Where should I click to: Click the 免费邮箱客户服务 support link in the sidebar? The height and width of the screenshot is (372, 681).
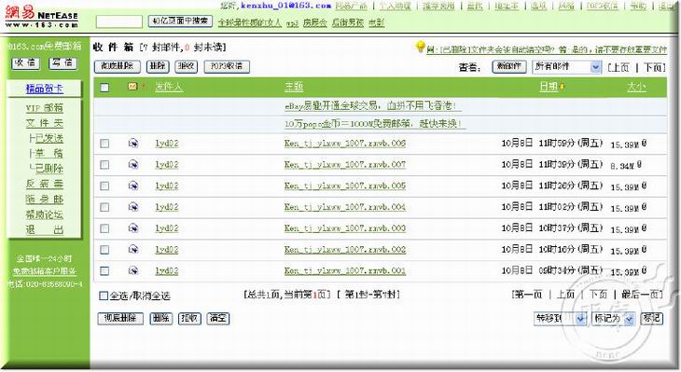tap(44, 271)
